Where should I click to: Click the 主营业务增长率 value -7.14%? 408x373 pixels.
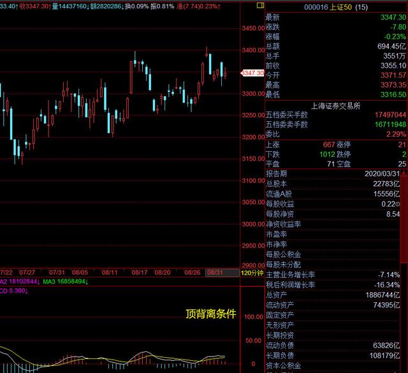pyautogui.click(x=389, y=275)
